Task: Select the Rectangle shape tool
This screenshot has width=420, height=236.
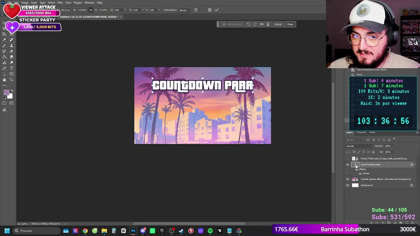Action: [x=11, y=74]
